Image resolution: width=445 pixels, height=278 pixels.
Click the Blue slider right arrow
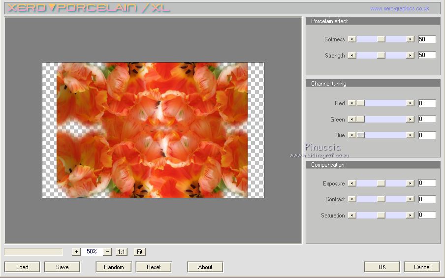click(x=410, y=135)
